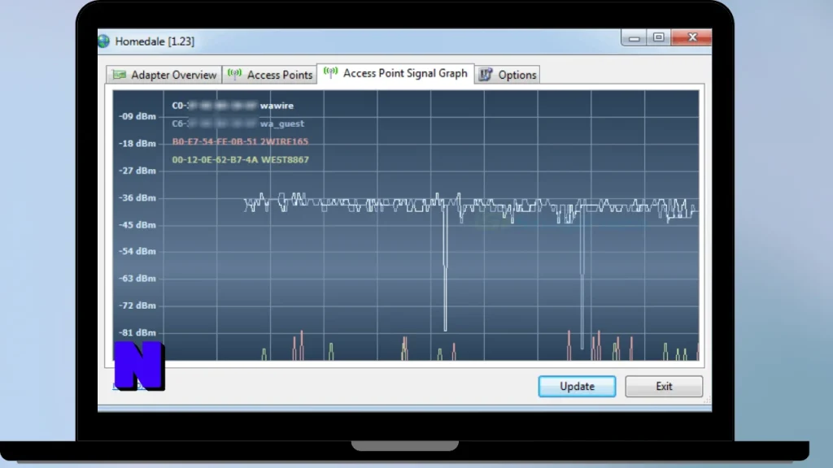833x468 pixels.
Task: Click the -36 dBm axis label
Action: (137, 197)
